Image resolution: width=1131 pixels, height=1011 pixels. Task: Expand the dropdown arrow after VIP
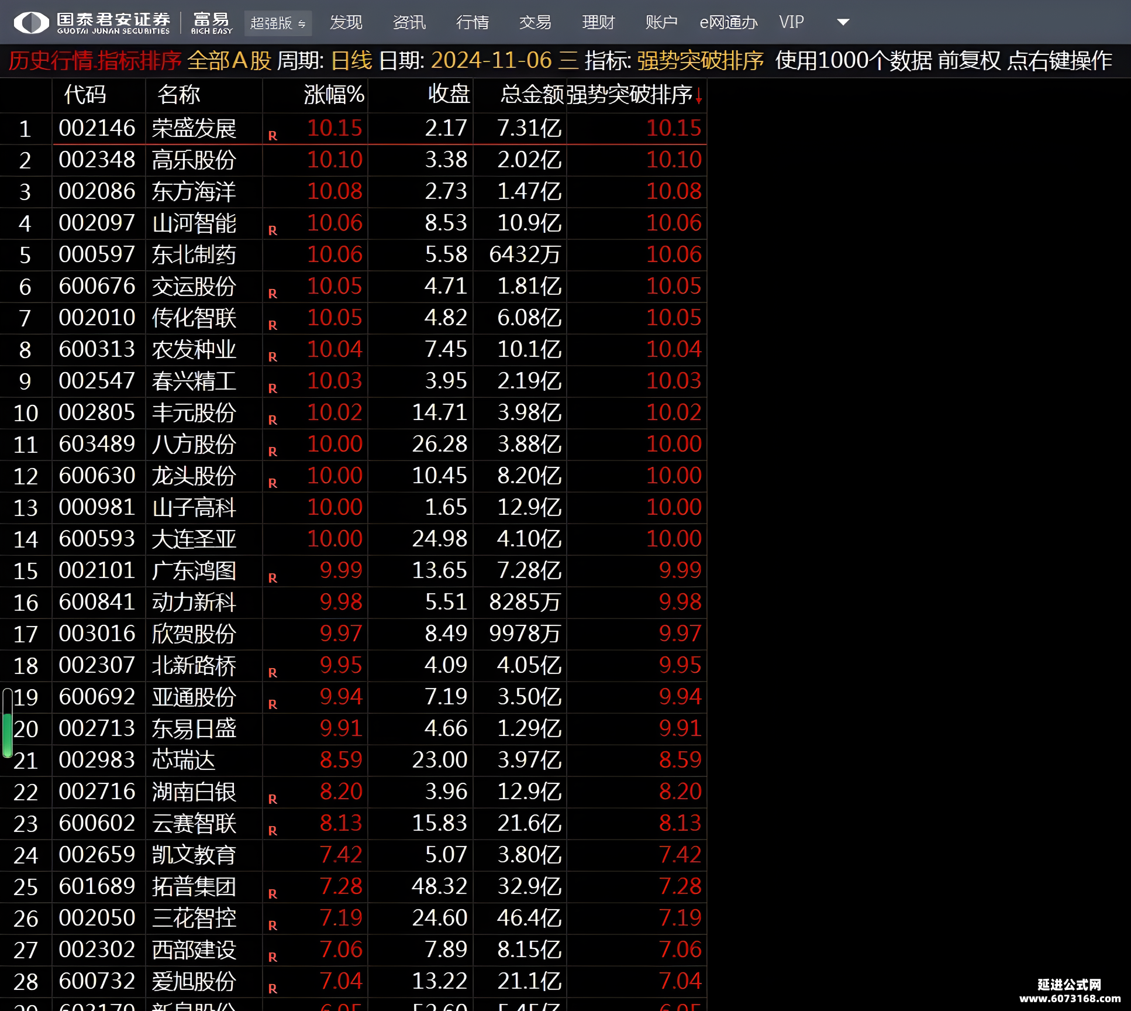coord(843,22)
